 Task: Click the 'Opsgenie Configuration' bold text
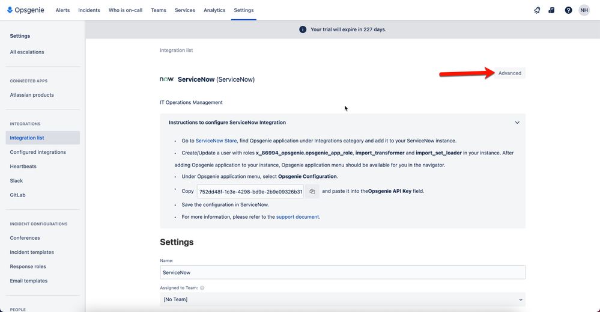308,177
